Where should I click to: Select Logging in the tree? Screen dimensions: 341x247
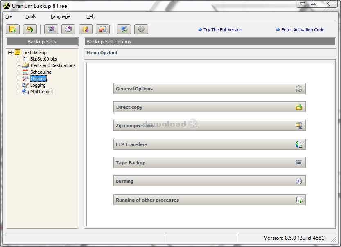(38, 85)
